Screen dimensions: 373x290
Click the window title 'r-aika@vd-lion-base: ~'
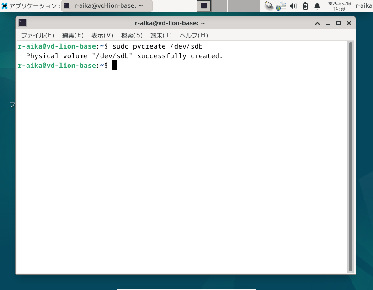click(170, 23)
